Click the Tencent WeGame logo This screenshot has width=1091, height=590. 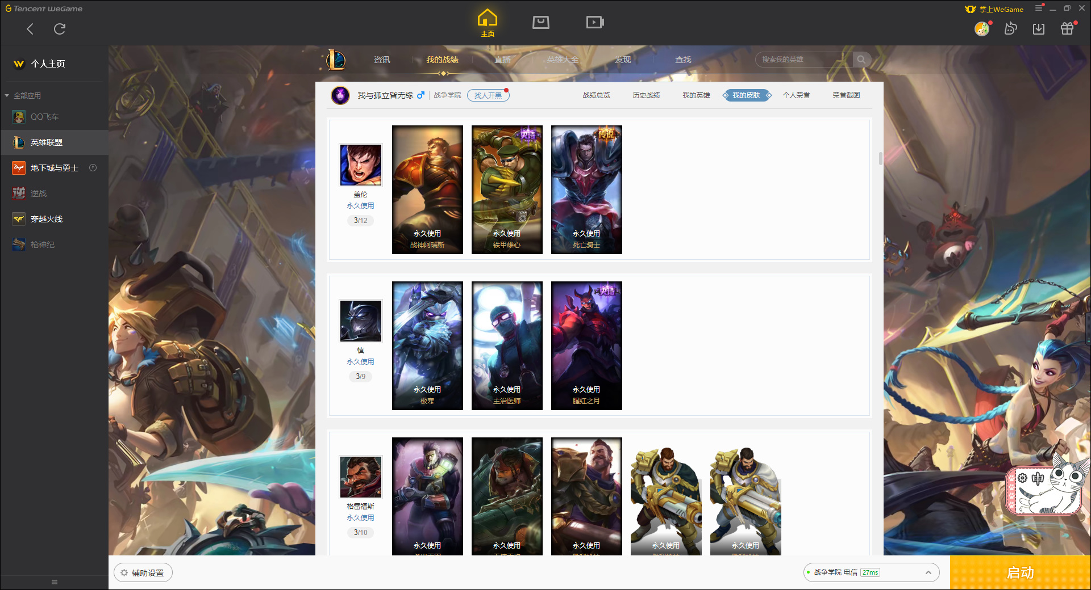click(44, 9)
